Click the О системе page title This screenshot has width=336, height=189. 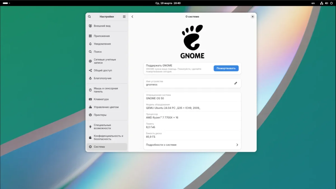192,17
